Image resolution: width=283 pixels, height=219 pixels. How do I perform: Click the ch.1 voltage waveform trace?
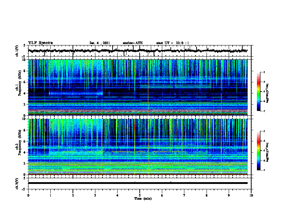138,51
